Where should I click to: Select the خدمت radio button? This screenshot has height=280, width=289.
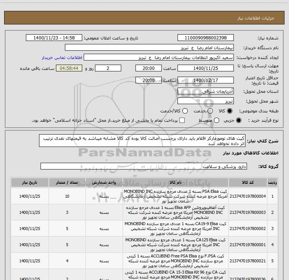click(210, 111)
